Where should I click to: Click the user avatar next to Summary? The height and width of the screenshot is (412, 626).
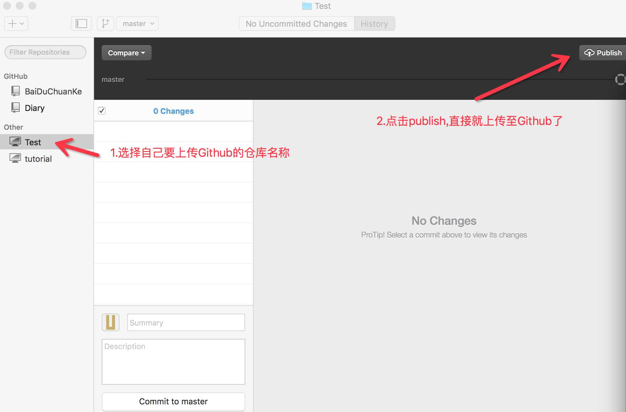tap(111, 322)
